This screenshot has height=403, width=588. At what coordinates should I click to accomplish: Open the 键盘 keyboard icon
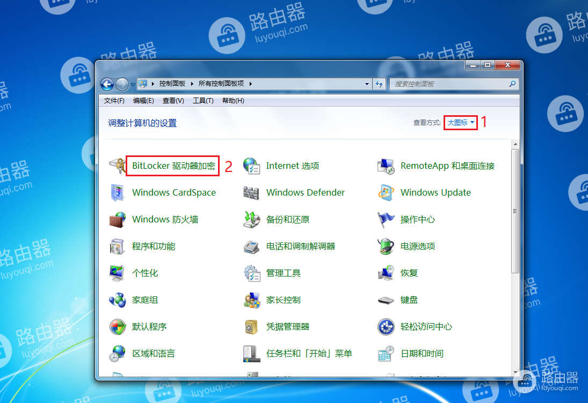[386, 300]
